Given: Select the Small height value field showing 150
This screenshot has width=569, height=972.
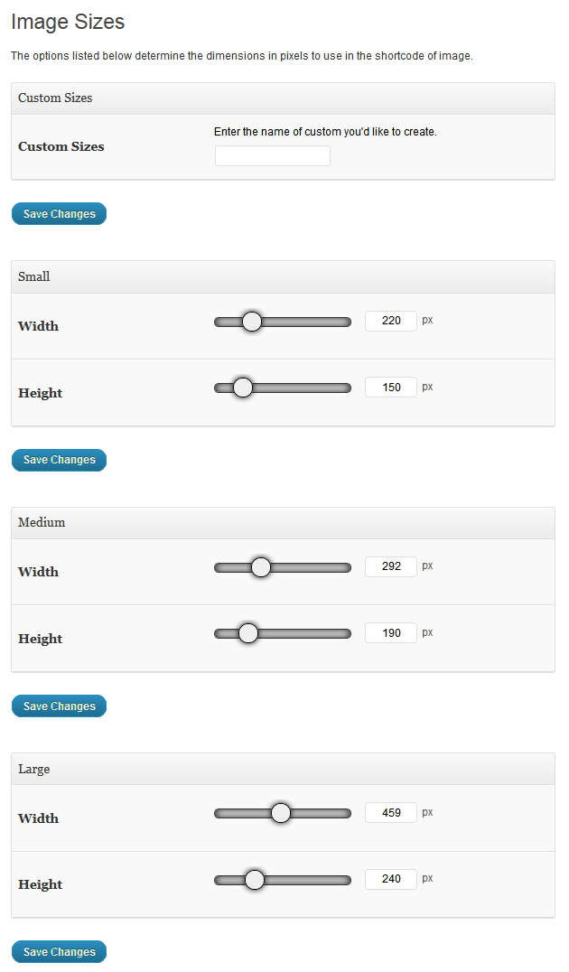Looking at the screenshot, I should click(391, 388).
